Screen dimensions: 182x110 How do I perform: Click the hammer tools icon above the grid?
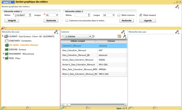124,36
